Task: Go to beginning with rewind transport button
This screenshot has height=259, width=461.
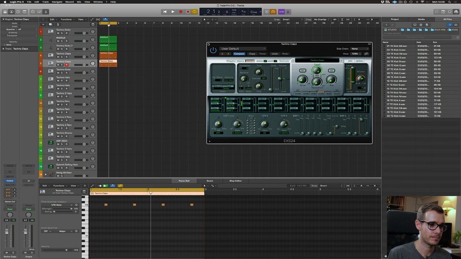Action: tap(165, 12)
